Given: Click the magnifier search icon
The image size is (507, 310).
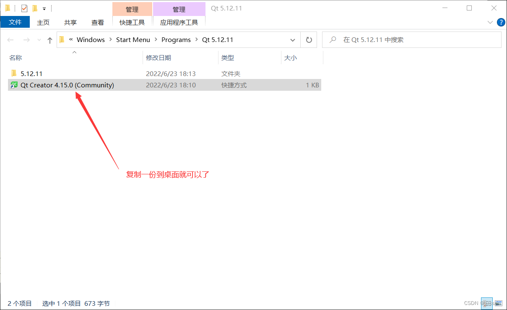Looking at the screenshot, I should click(x=333, y=40).
